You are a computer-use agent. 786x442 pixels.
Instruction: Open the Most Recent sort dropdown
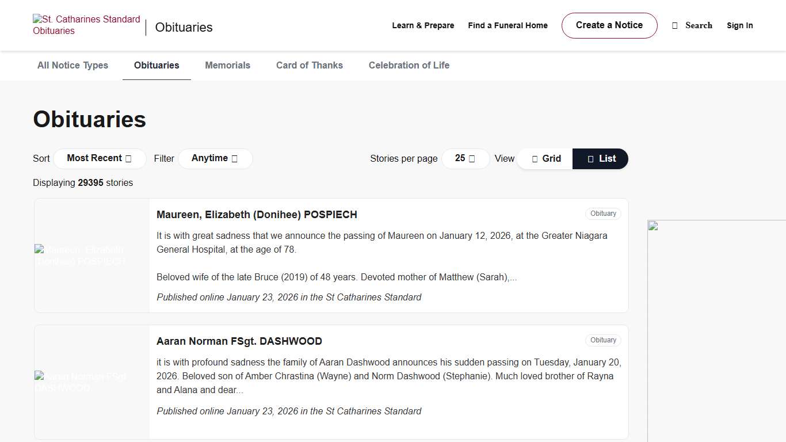(99, 158)
